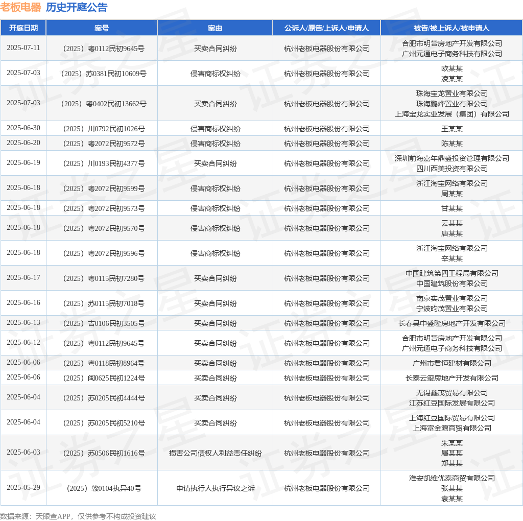
Task: Click defendant 陈某某
Action: click(x=451, y=144)
